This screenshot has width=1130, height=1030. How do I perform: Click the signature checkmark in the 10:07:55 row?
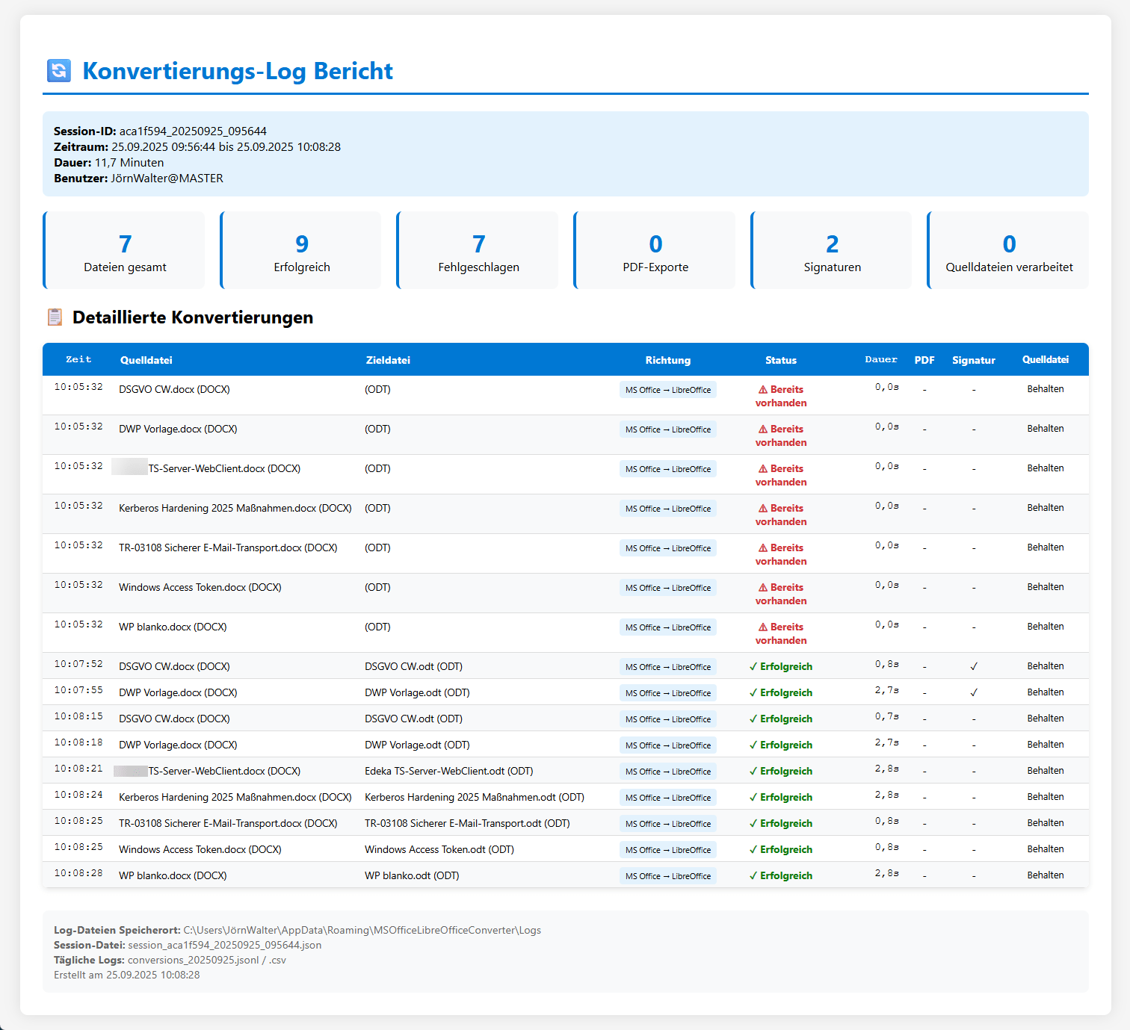coord(973,692)
